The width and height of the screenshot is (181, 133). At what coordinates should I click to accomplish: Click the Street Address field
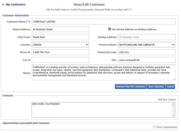(x=60, y=29)
